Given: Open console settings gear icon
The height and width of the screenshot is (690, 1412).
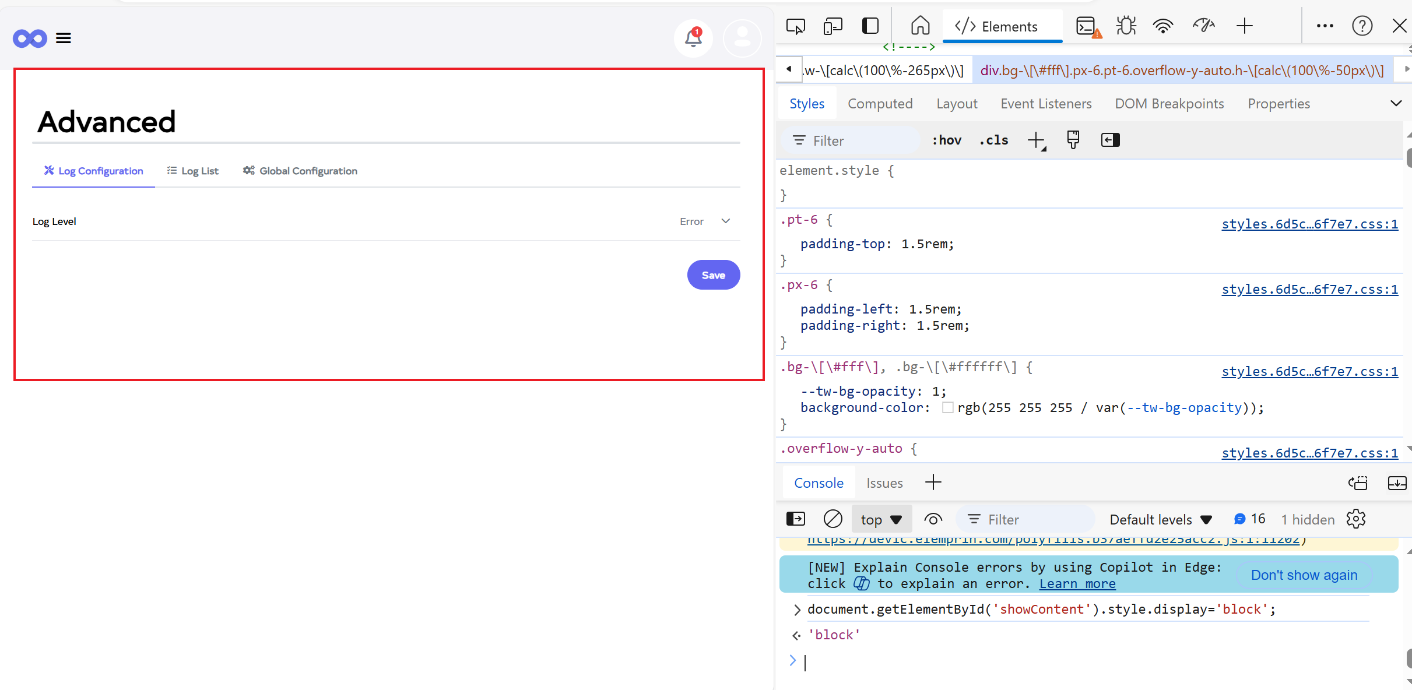Looking at the screenshot, I should point(1356,519).
